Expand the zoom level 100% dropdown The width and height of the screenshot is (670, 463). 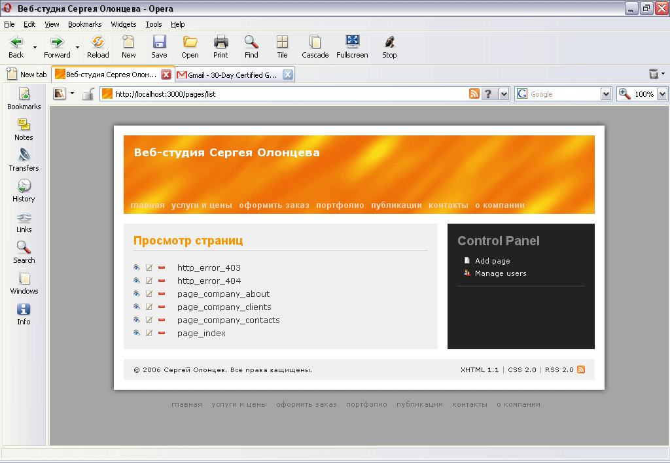click(x=661, y=94)
